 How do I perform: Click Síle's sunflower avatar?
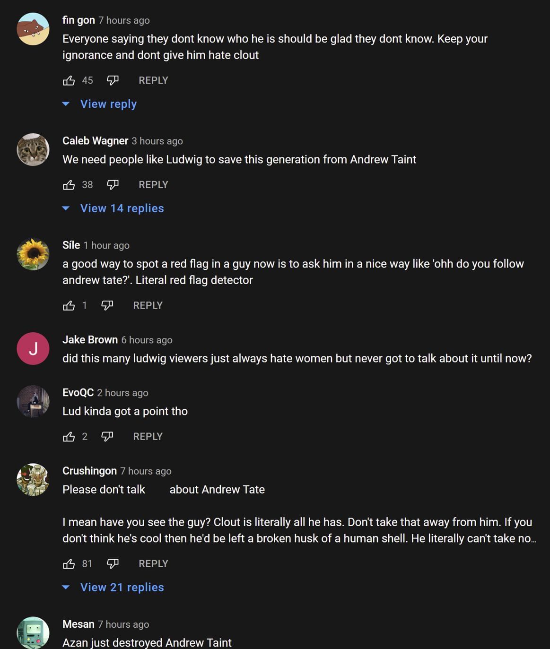click(x=33, y=254)
